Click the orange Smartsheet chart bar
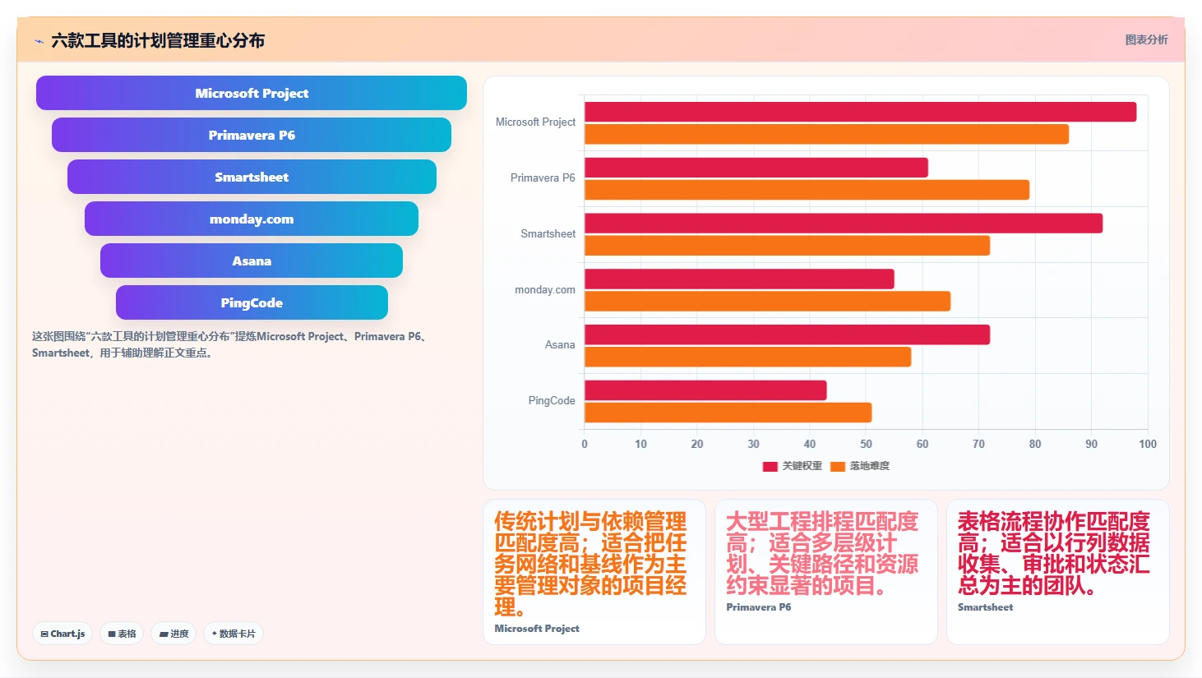 [x=787, y=245]
